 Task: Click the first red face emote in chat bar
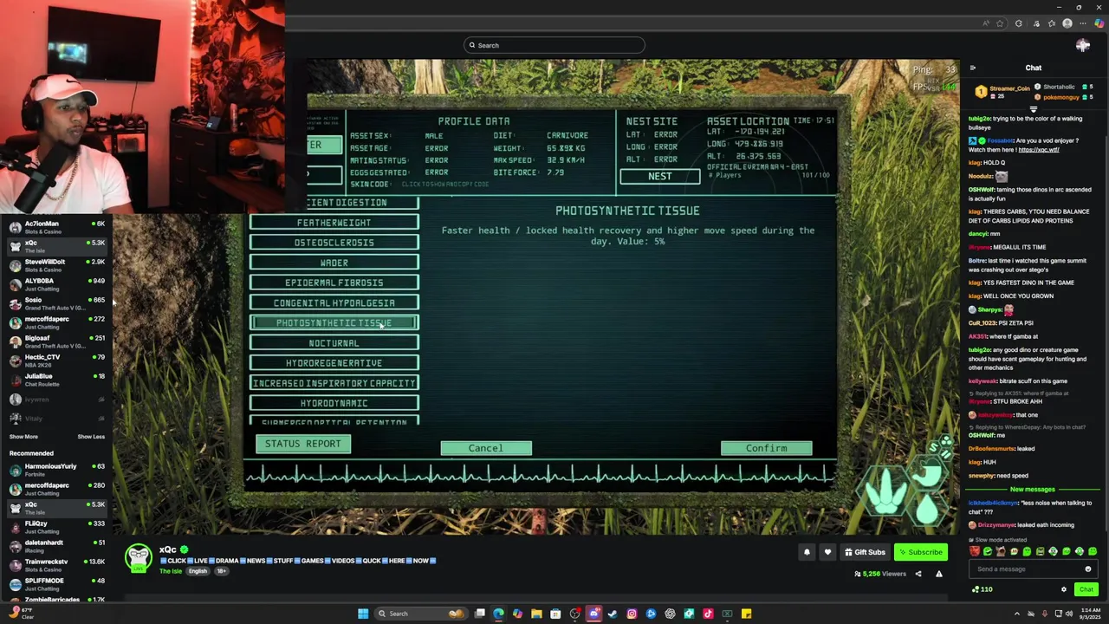[x=975, y=552]
